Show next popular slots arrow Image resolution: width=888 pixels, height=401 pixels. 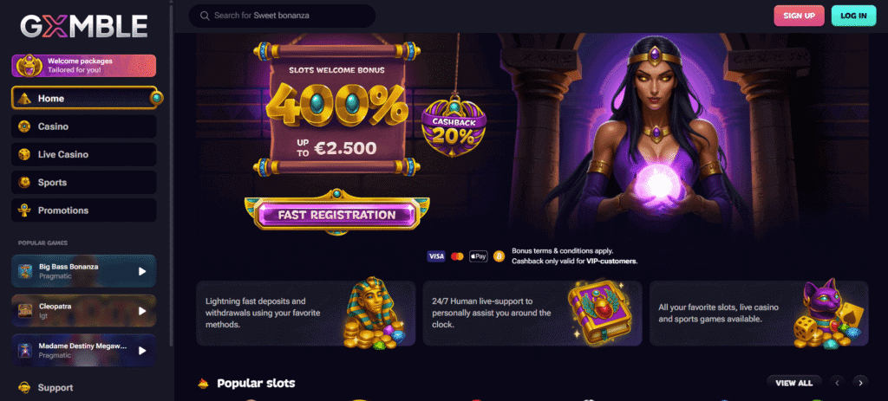coord(860,383)
